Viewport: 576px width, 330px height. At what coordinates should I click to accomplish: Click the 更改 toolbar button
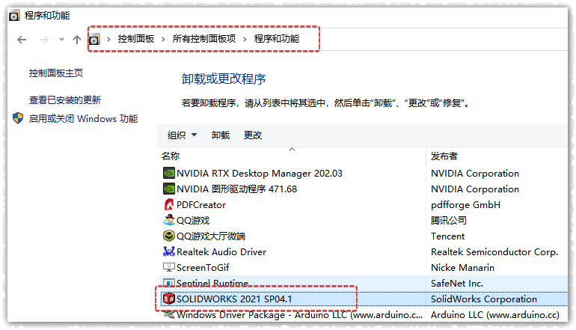pyautogui.click(x=253, y=135)
